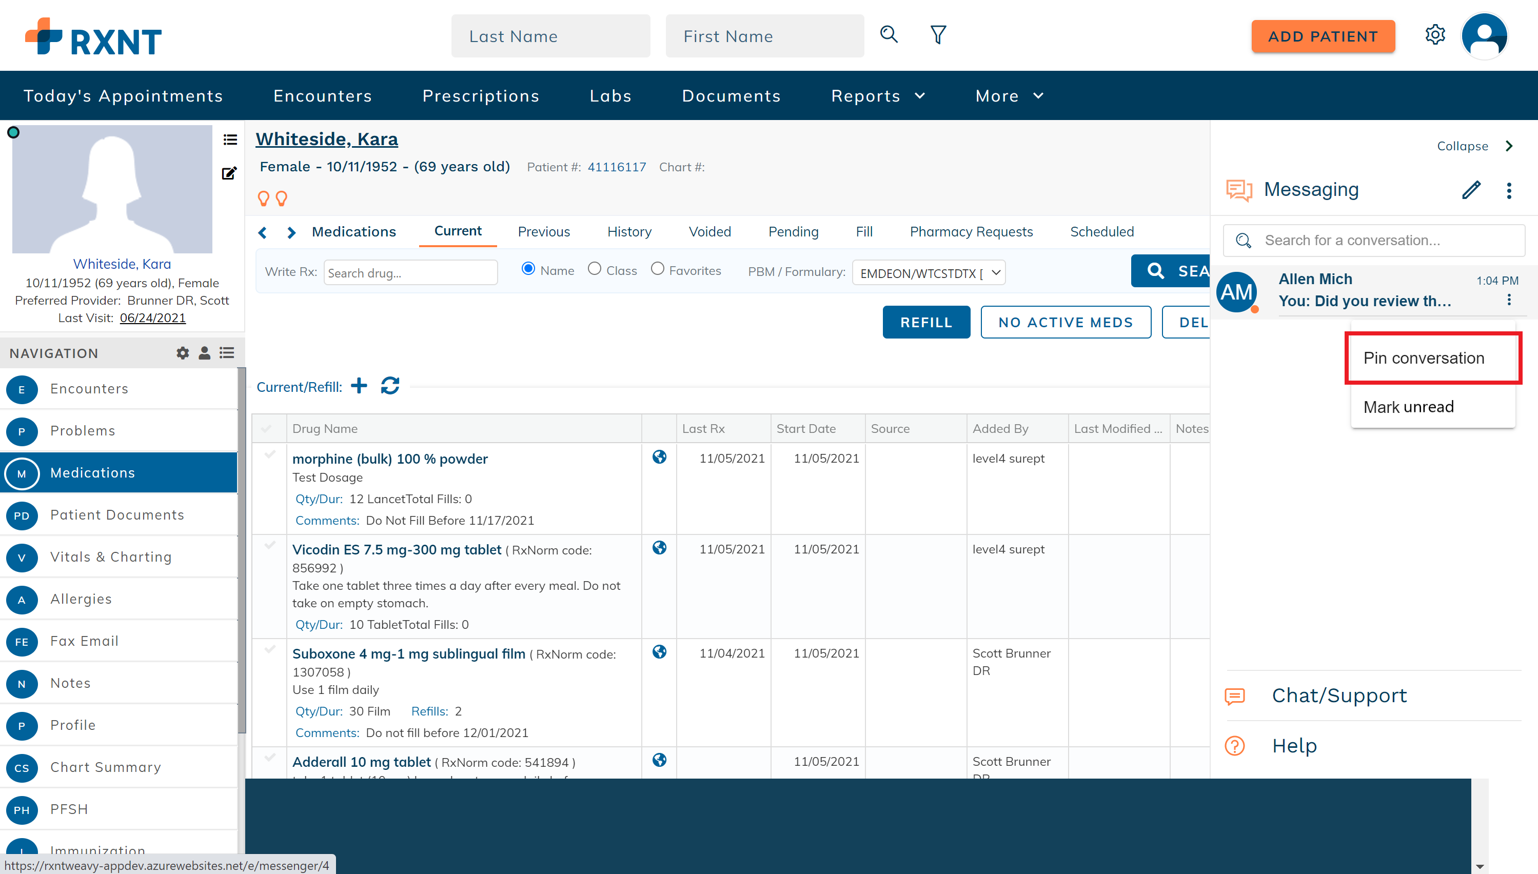Viewport: 1538px width, 874px height.
Task: Open the patient filter funnel icon
Action: pyautogui.click(x=938, y=35)
